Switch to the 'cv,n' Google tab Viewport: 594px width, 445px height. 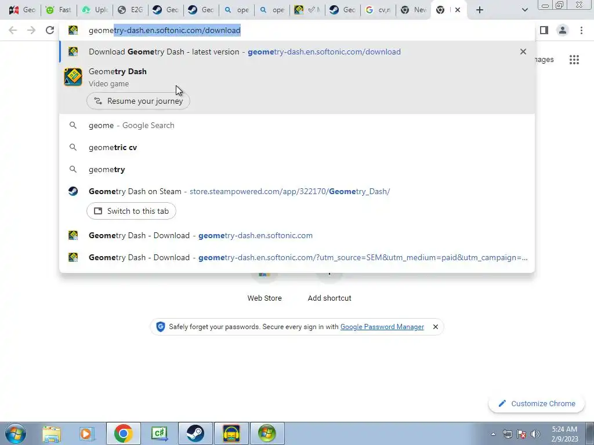pos(378,10)
